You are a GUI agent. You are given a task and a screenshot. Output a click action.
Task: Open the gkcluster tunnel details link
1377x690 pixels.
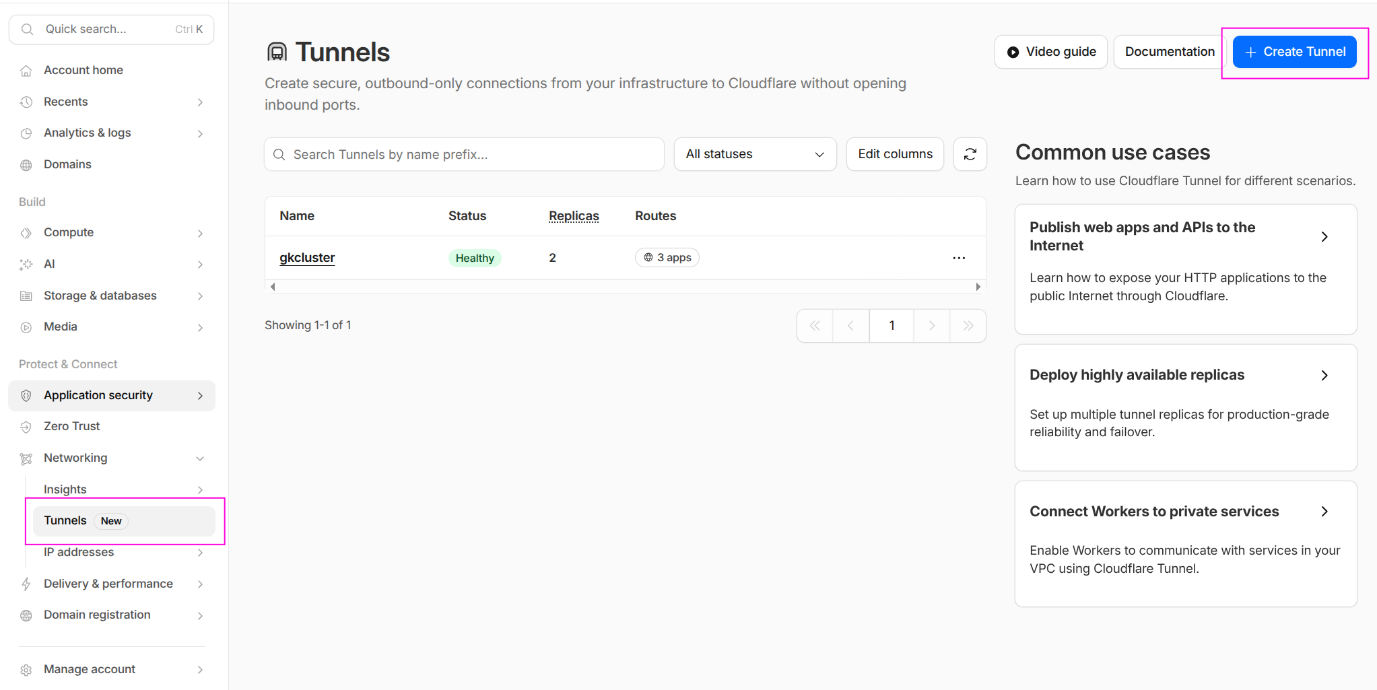click(306, 257)
